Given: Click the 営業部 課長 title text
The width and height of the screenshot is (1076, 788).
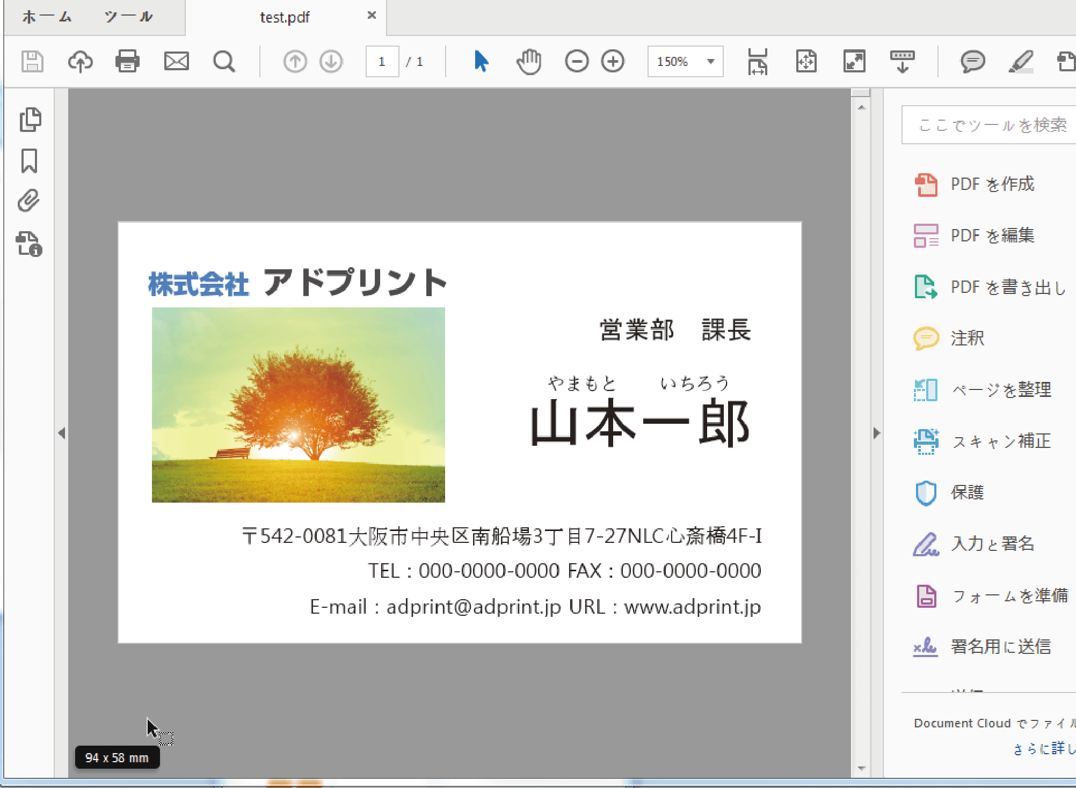Looking at the screenshot, I should point(675,329).
